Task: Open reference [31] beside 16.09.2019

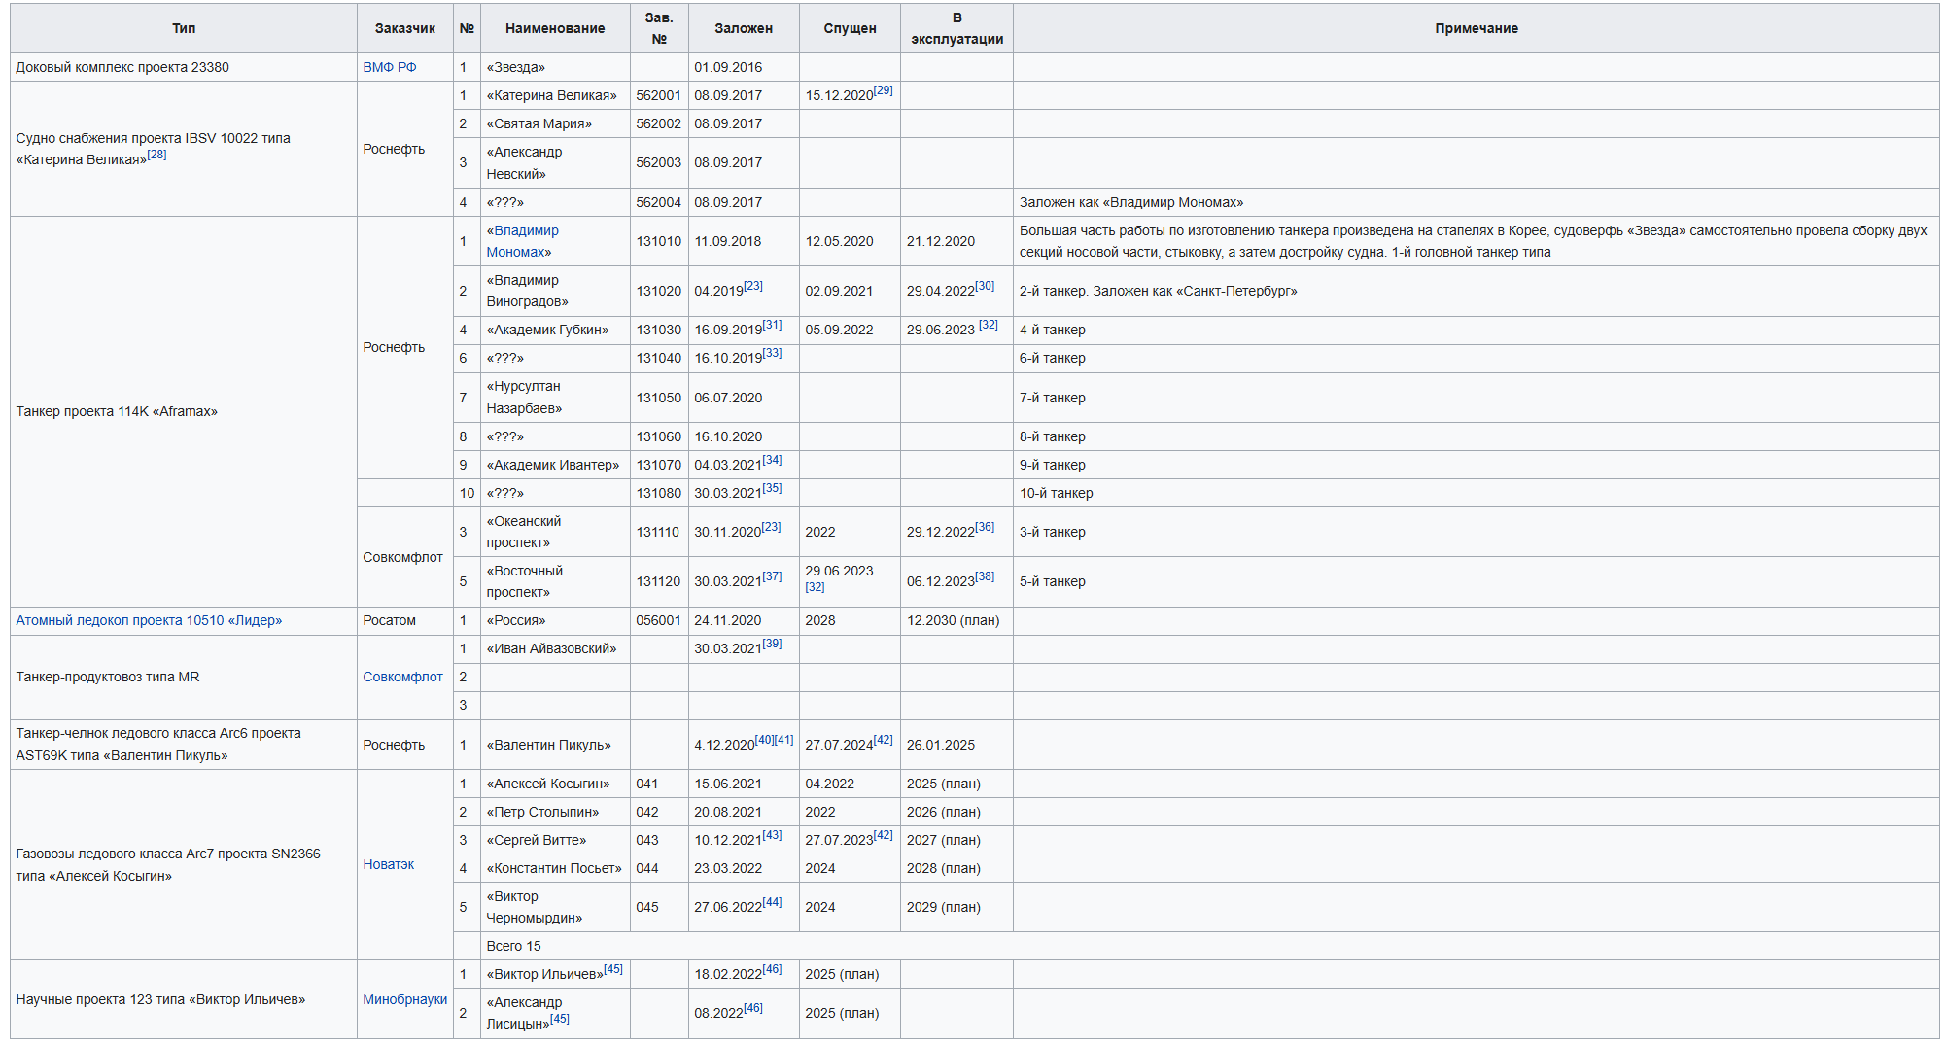Action: [772, 325]
